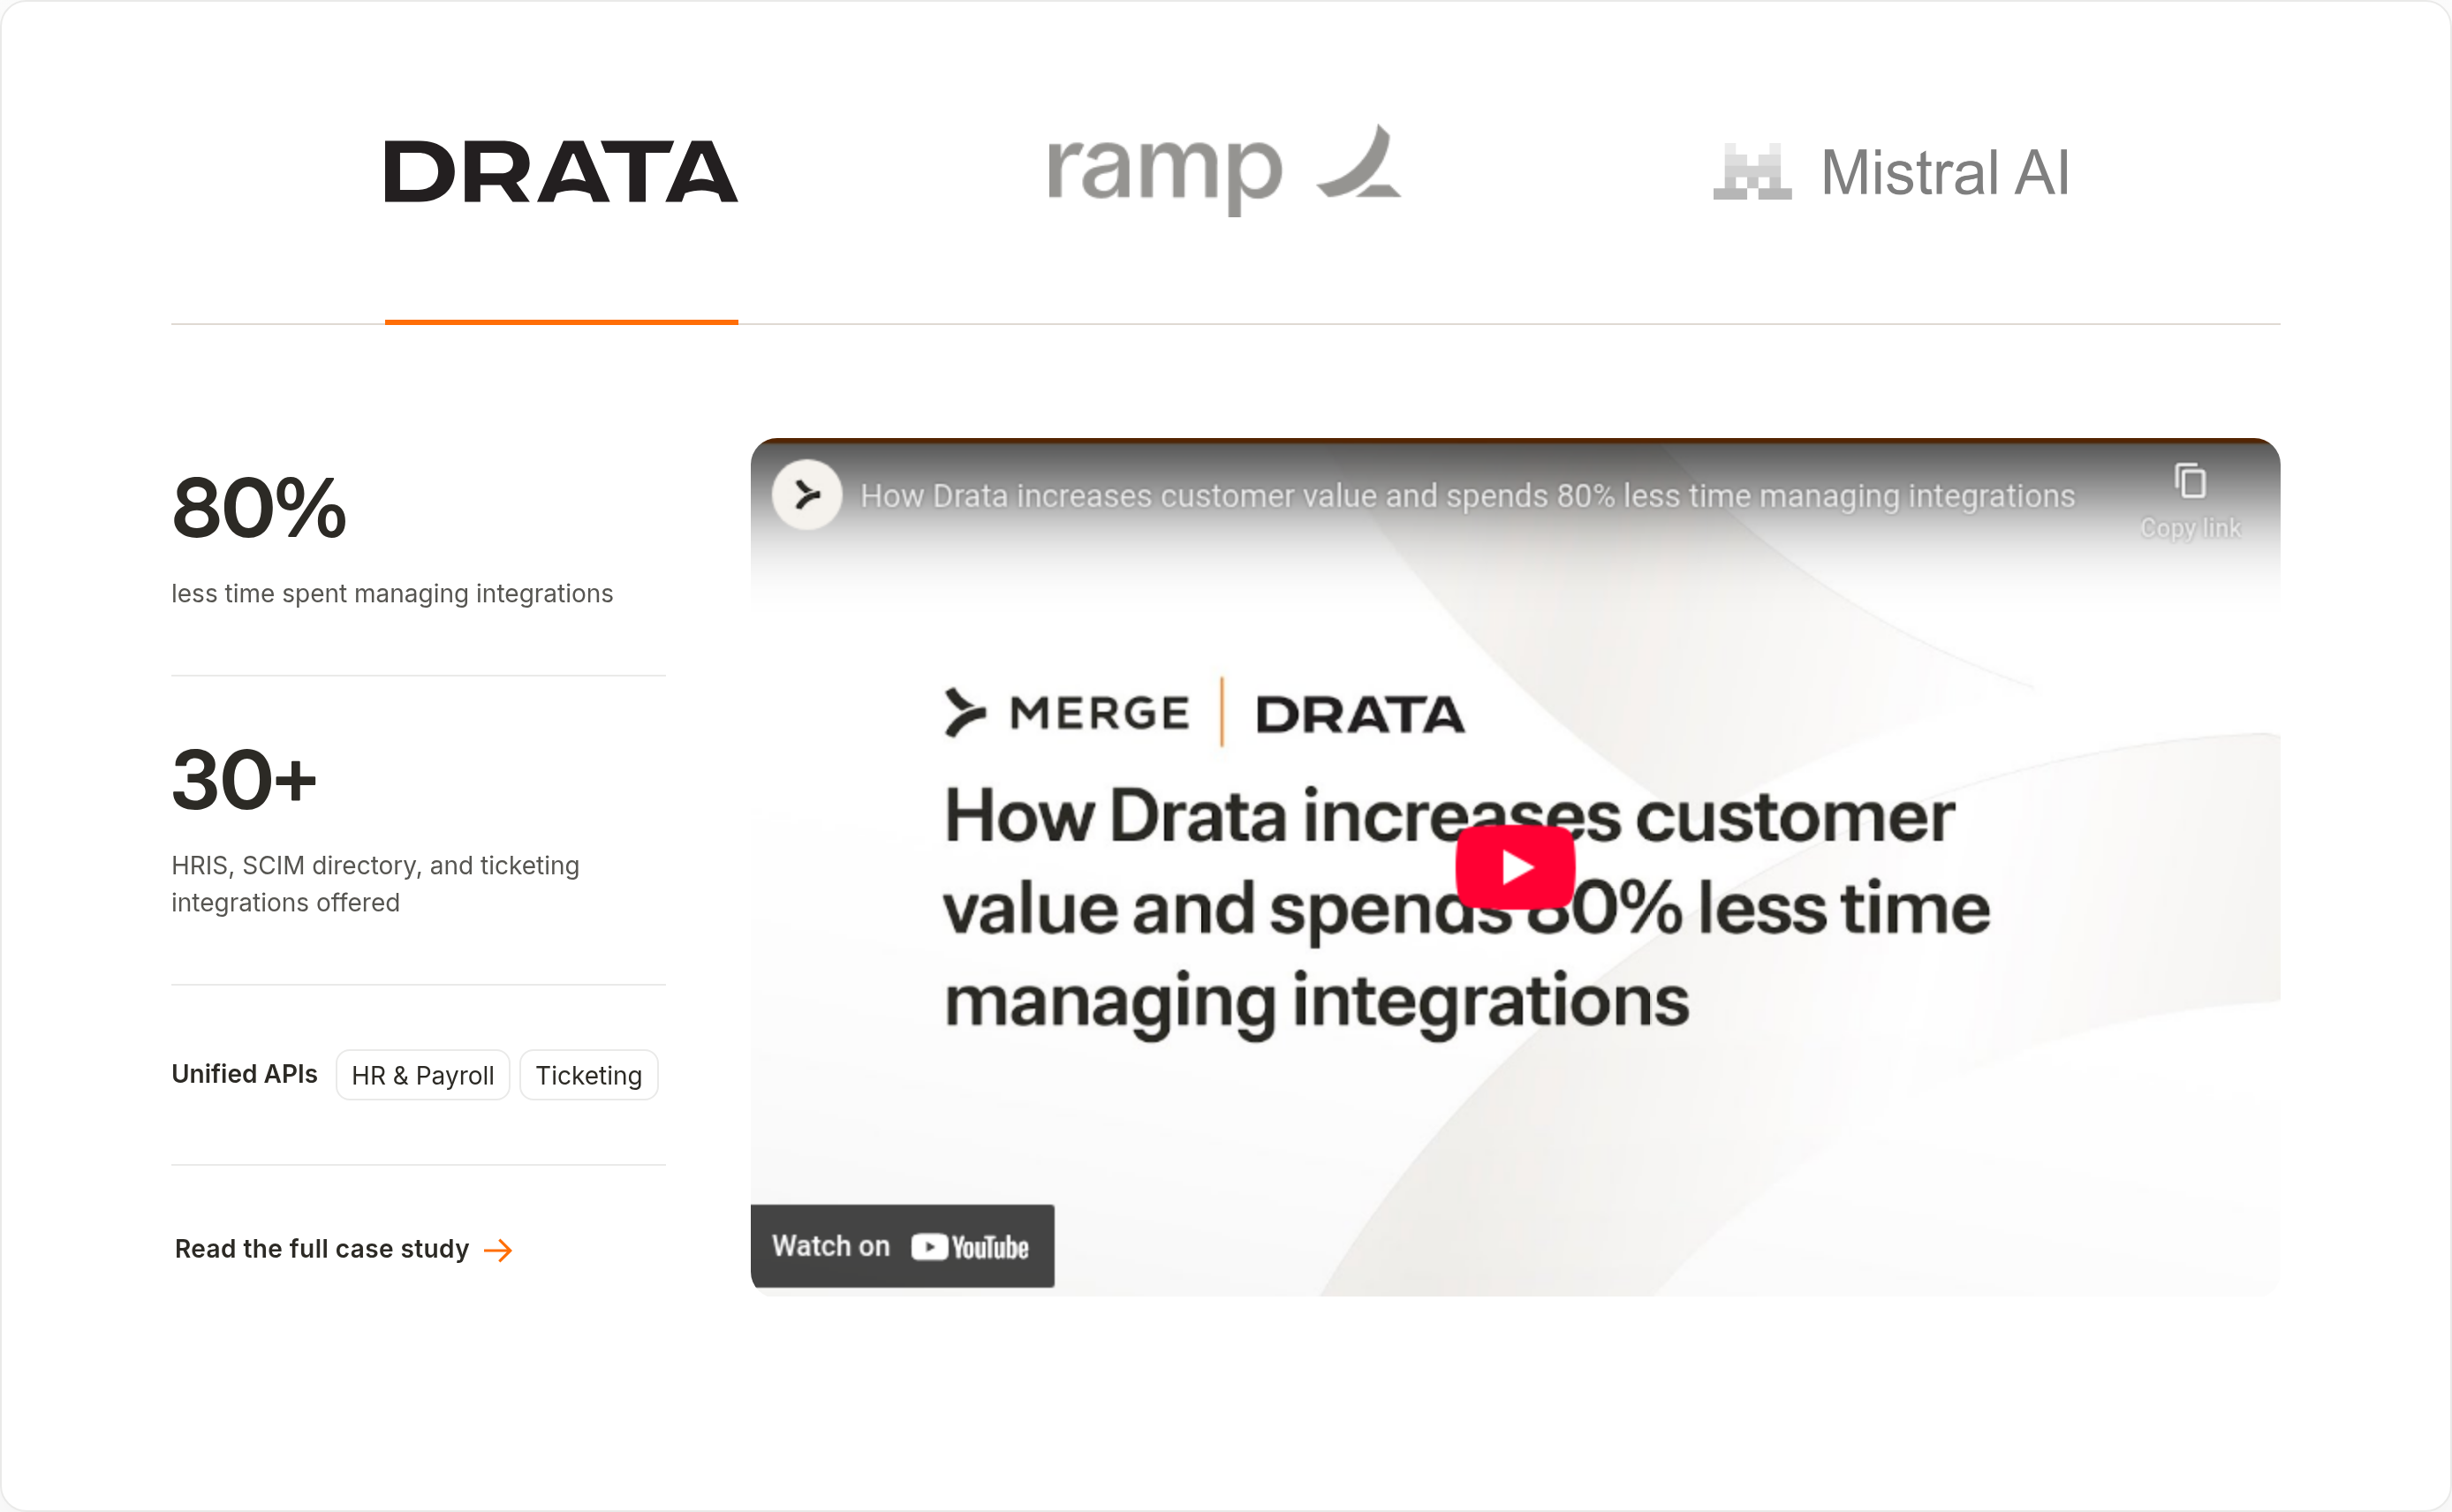Screen dimensions: 2452x1512
Task: Open the video title link at top
Action: (1467, 496)
